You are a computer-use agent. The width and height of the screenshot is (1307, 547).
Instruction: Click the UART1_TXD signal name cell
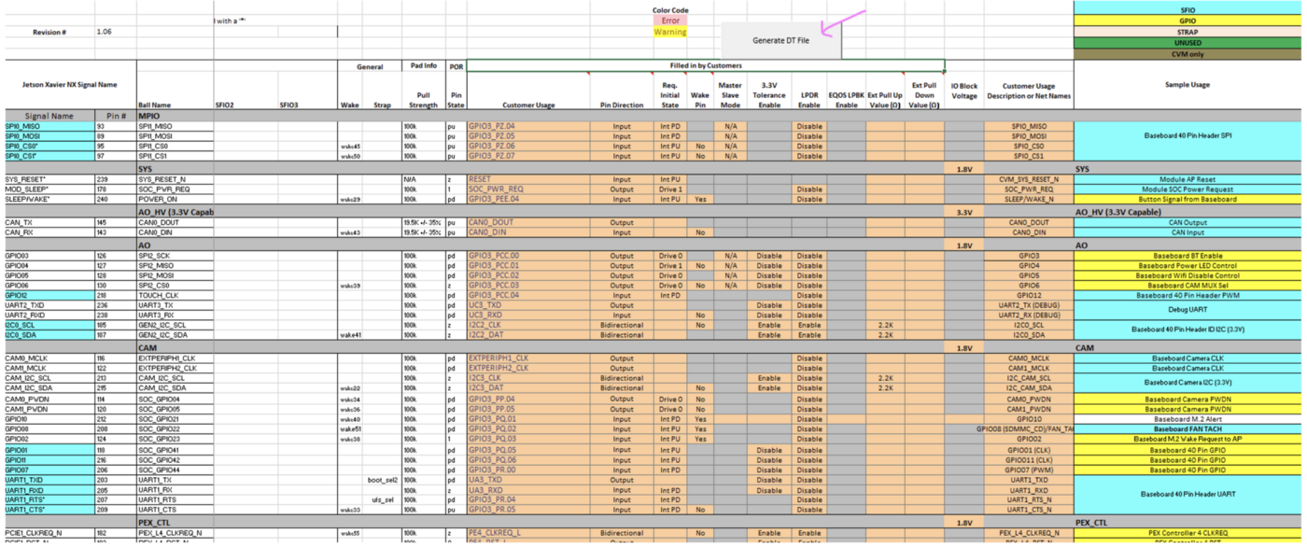coord(49,480)
